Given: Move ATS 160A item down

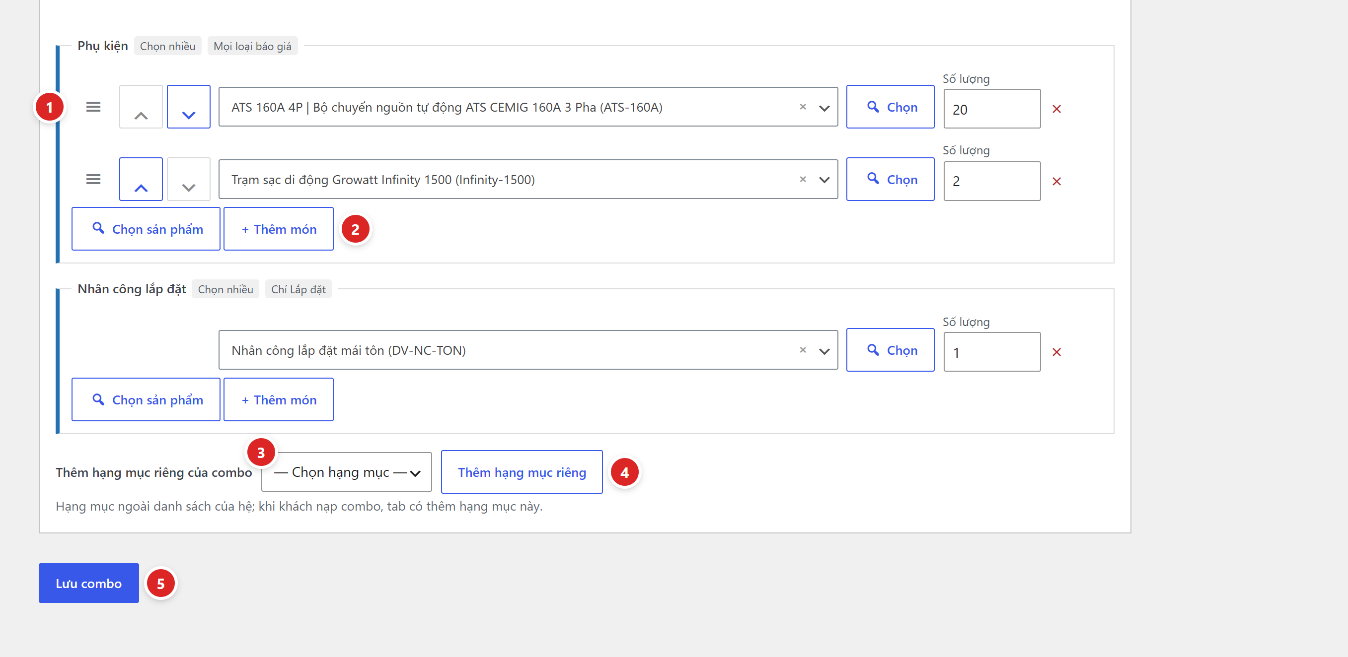Looking at the screenshot, I should pyautogui.click(x=188, y=107).
